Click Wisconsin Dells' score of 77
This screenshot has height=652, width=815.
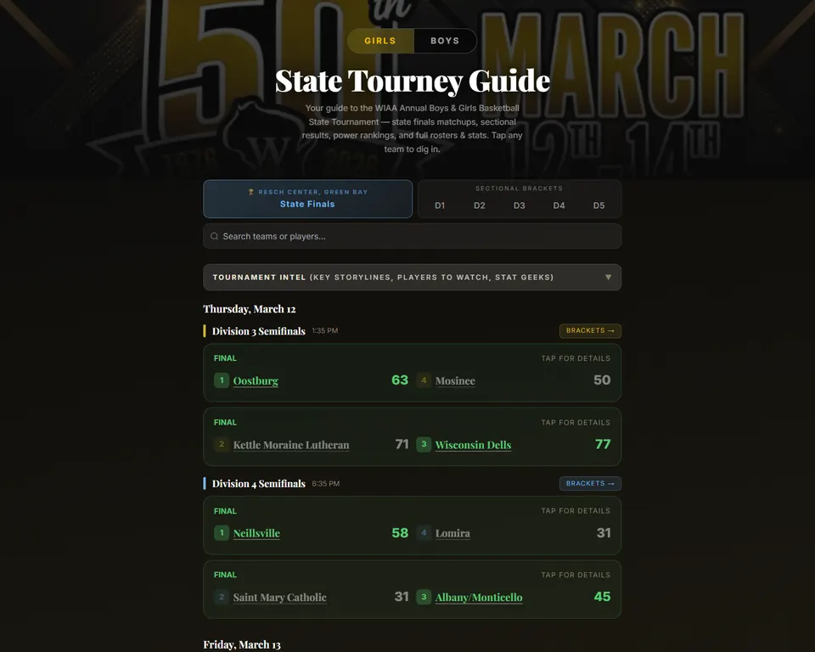(603, 444)
